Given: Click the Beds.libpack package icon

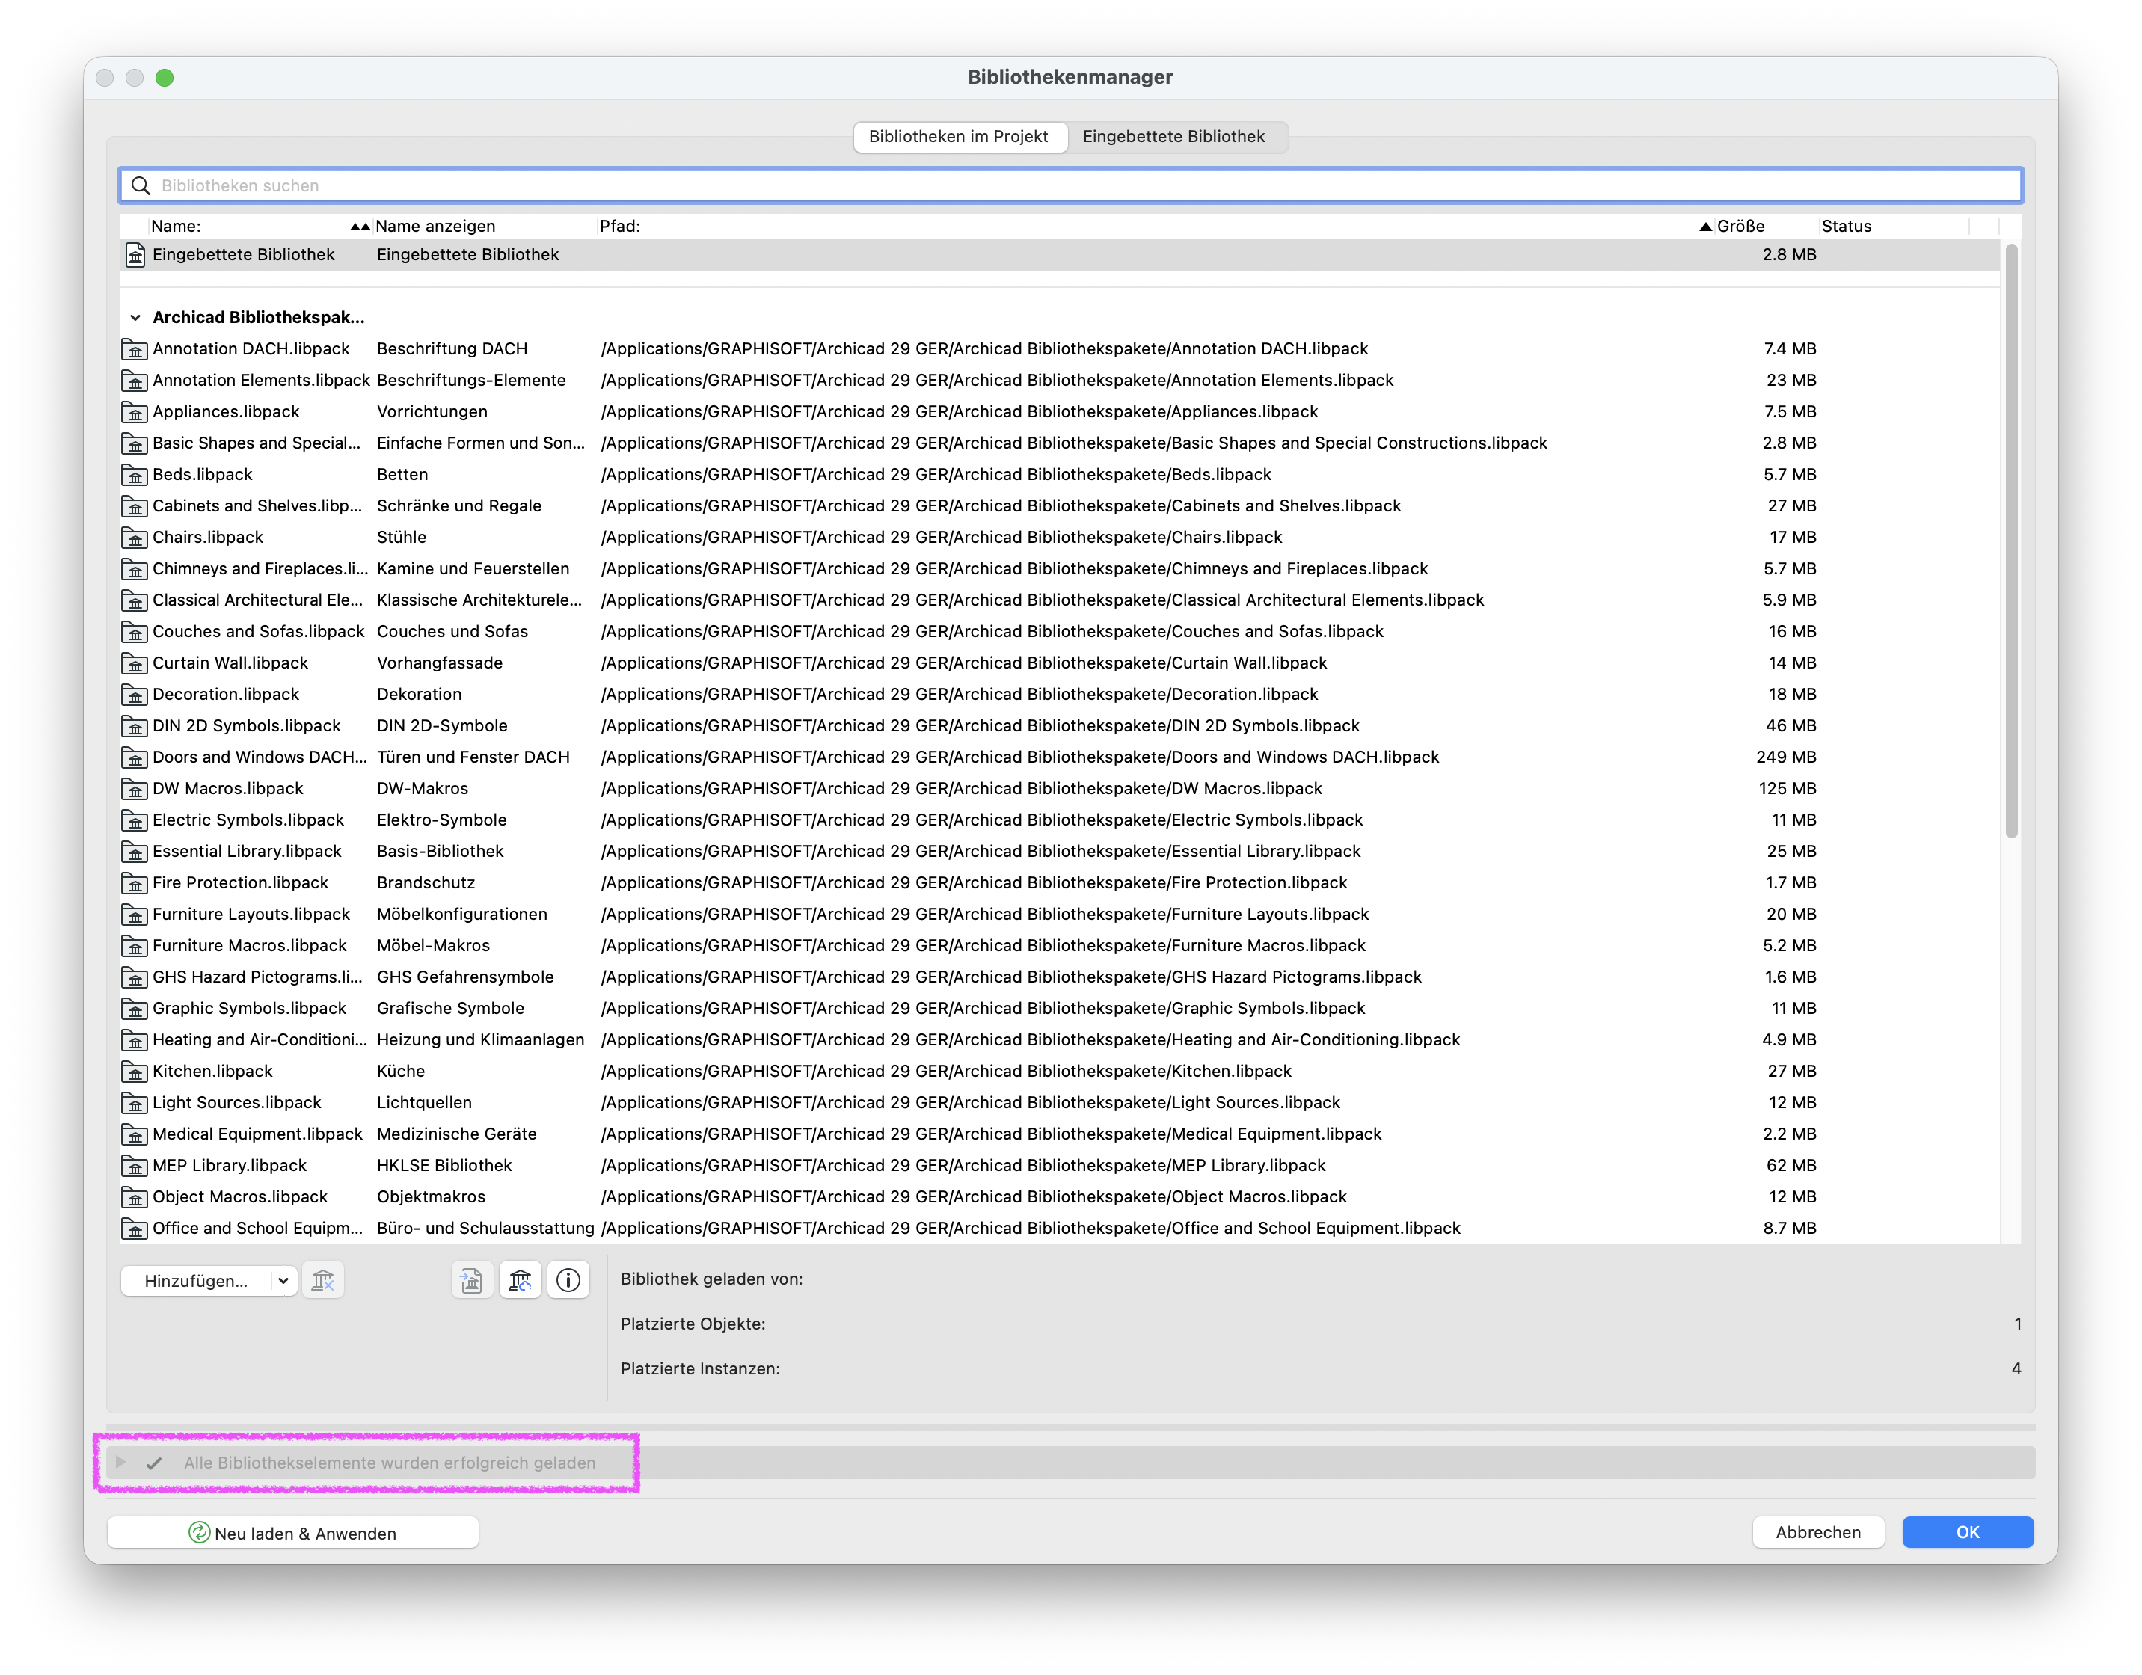Looking at the screenshot, I should (x=135, y=475).
